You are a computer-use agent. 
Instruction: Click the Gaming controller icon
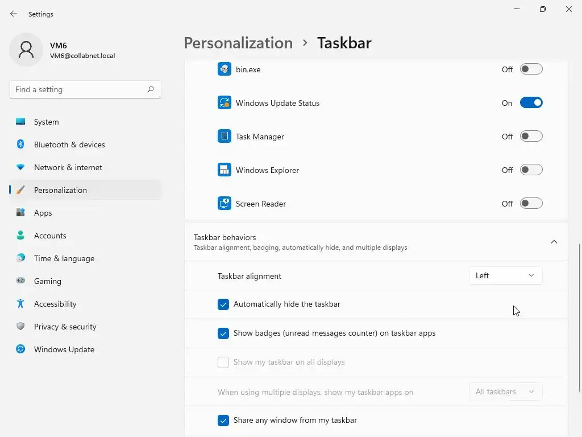point(20,281)
